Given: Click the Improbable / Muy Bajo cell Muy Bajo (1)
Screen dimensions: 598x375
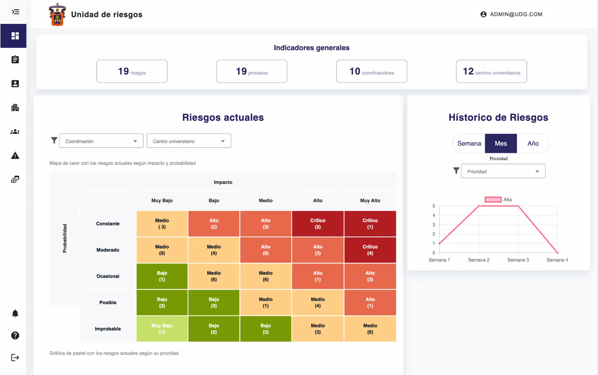Looking at the screenshot, I should coord(162,329).
